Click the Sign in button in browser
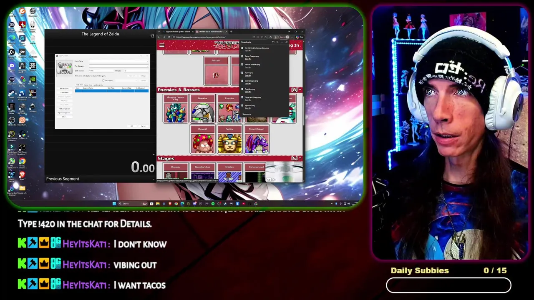534x300 pixels. (x=284, y=37)
